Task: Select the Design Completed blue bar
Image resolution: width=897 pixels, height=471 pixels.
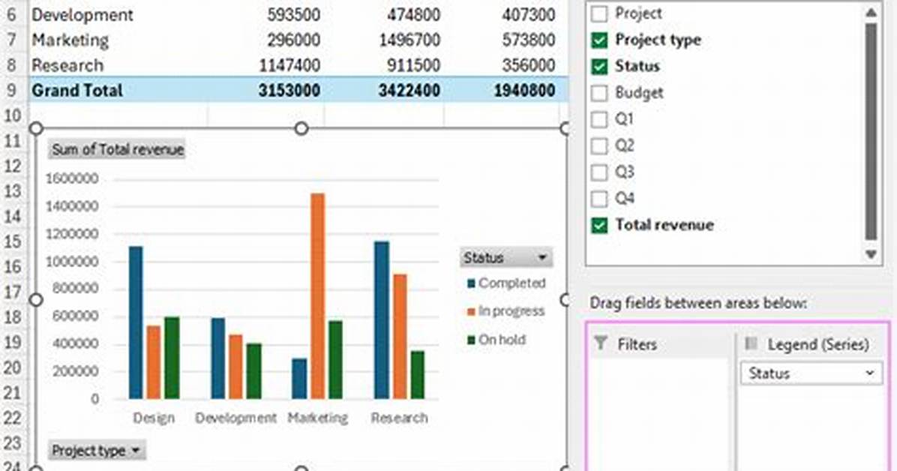Action: pos(136,322)
